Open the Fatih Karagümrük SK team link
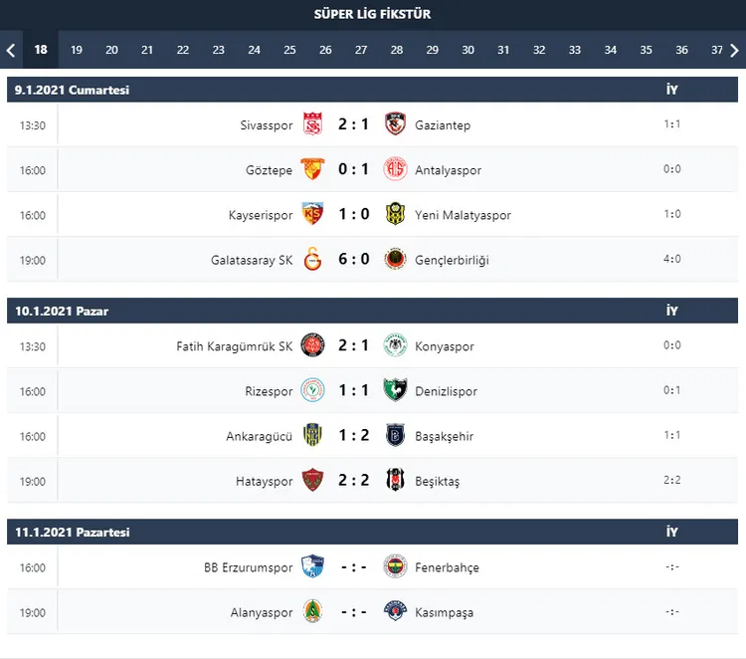Screen dimensions: 746x659 pos(235,346)
